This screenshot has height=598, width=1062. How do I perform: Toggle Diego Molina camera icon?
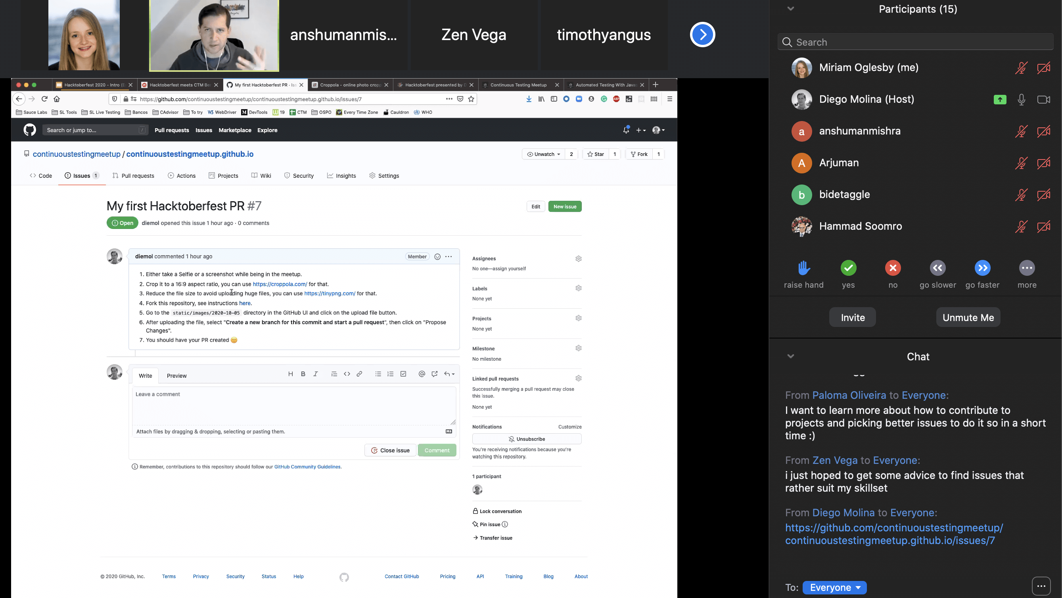(x=1043, y=99)
